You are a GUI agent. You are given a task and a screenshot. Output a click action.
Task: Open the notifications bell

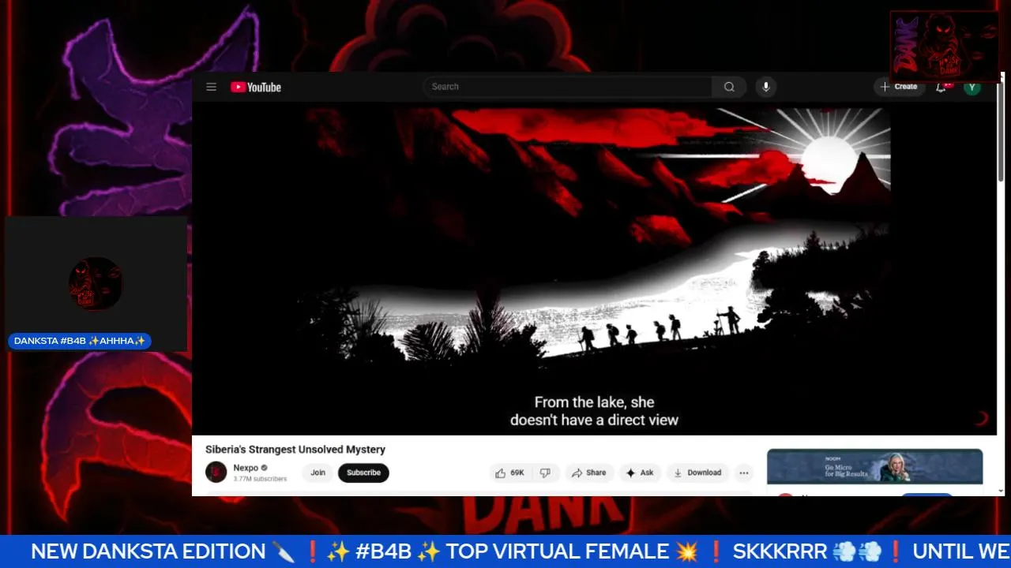[x=941, y=87]
